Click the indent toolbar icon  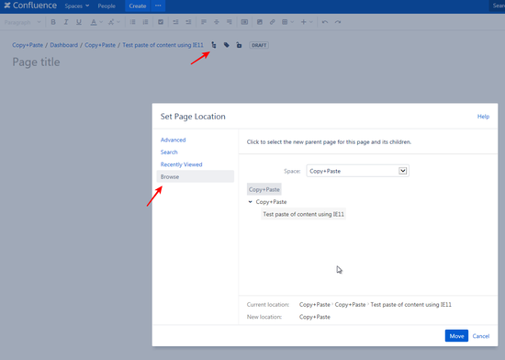click(188, 22)
